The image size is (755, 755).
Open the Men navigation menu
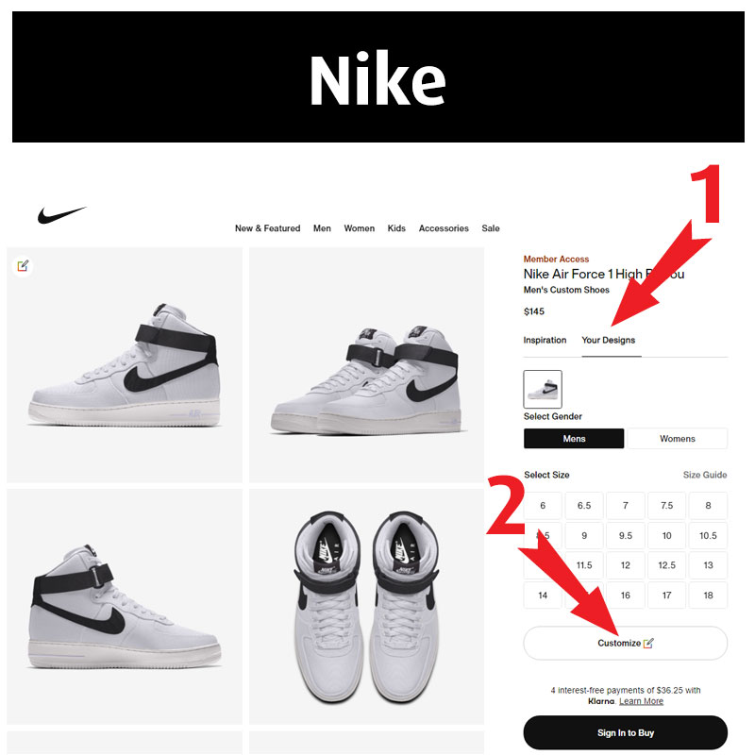coord(322,228)
